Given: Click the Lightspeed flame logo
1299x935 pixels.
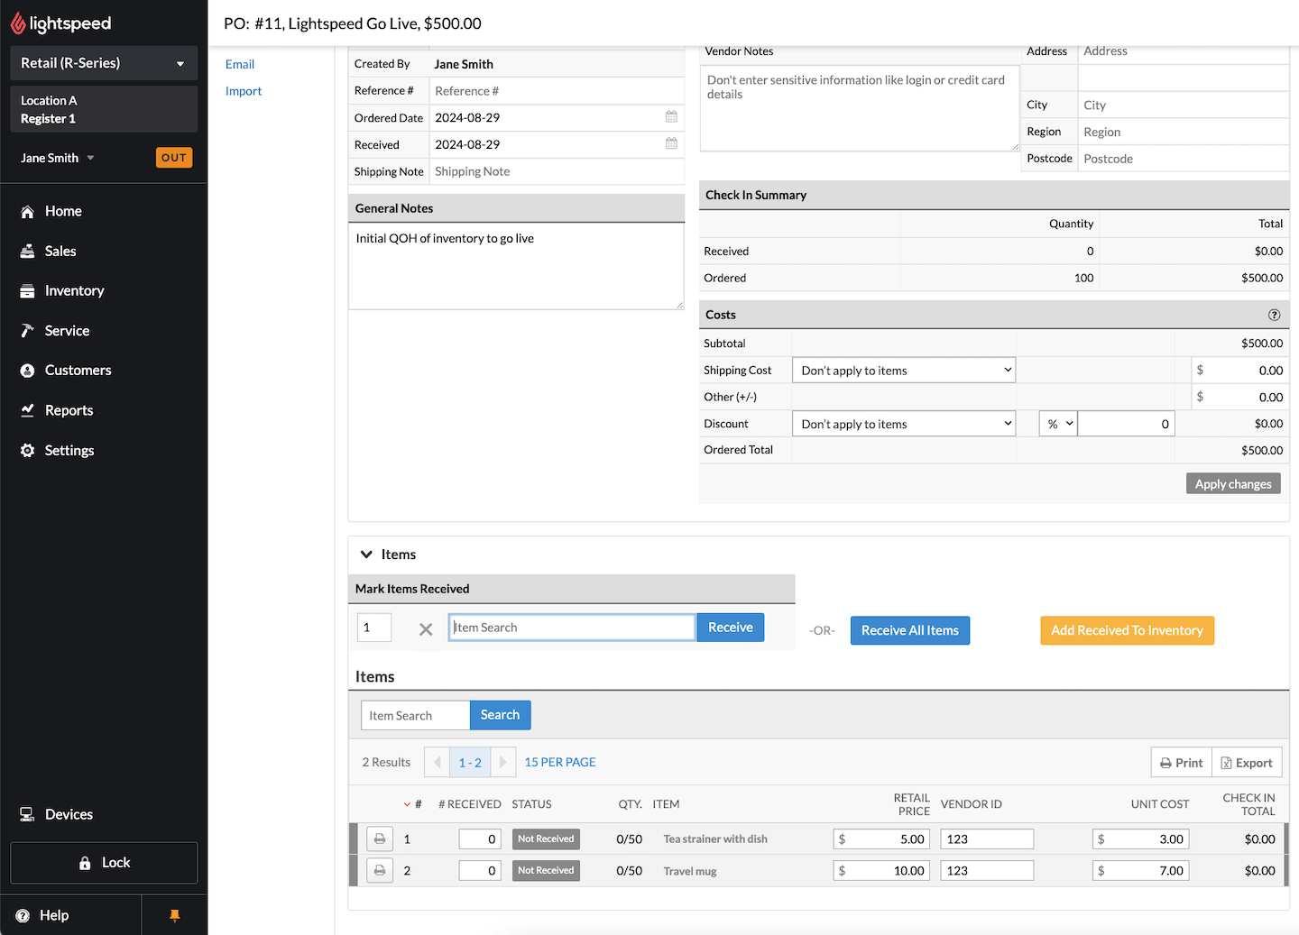Looking at the screenshot, I should click(x=18, y=23).
